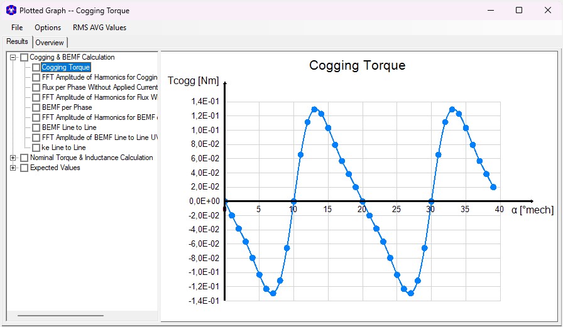563x327 pixels.
Task: Check the Expected Values checkbox
Action: [x=24, y=168]
